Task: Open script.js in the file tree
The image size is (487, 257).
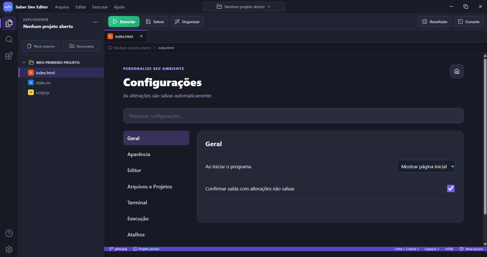Action: (x=61, y=93)
